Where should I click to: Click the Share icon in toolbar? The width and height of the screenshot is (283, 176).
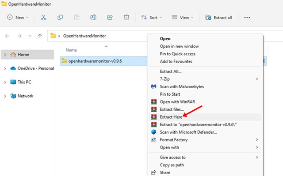click(110, 18)
